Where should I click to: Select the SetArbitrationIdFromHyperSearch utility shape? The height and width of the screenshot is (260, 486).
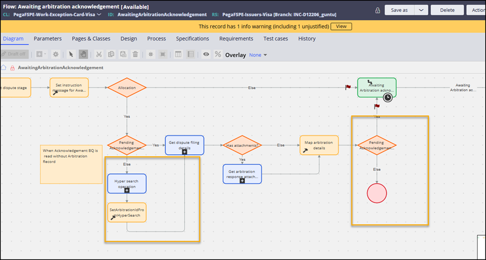click(127, 213)
